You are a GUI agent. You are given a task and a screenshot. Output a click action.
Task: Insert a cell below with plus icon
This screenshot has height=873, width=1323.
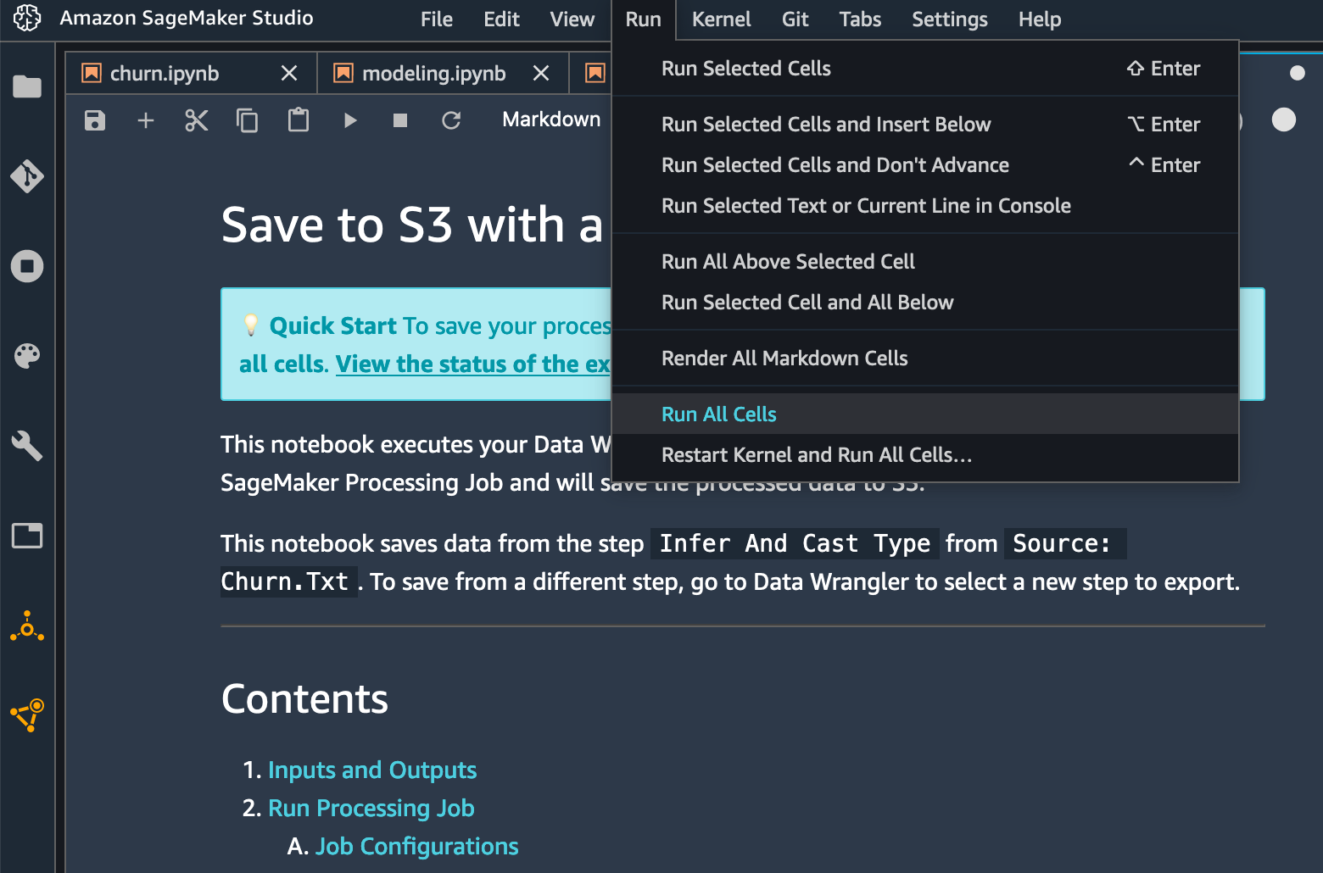tap(146, 120)
